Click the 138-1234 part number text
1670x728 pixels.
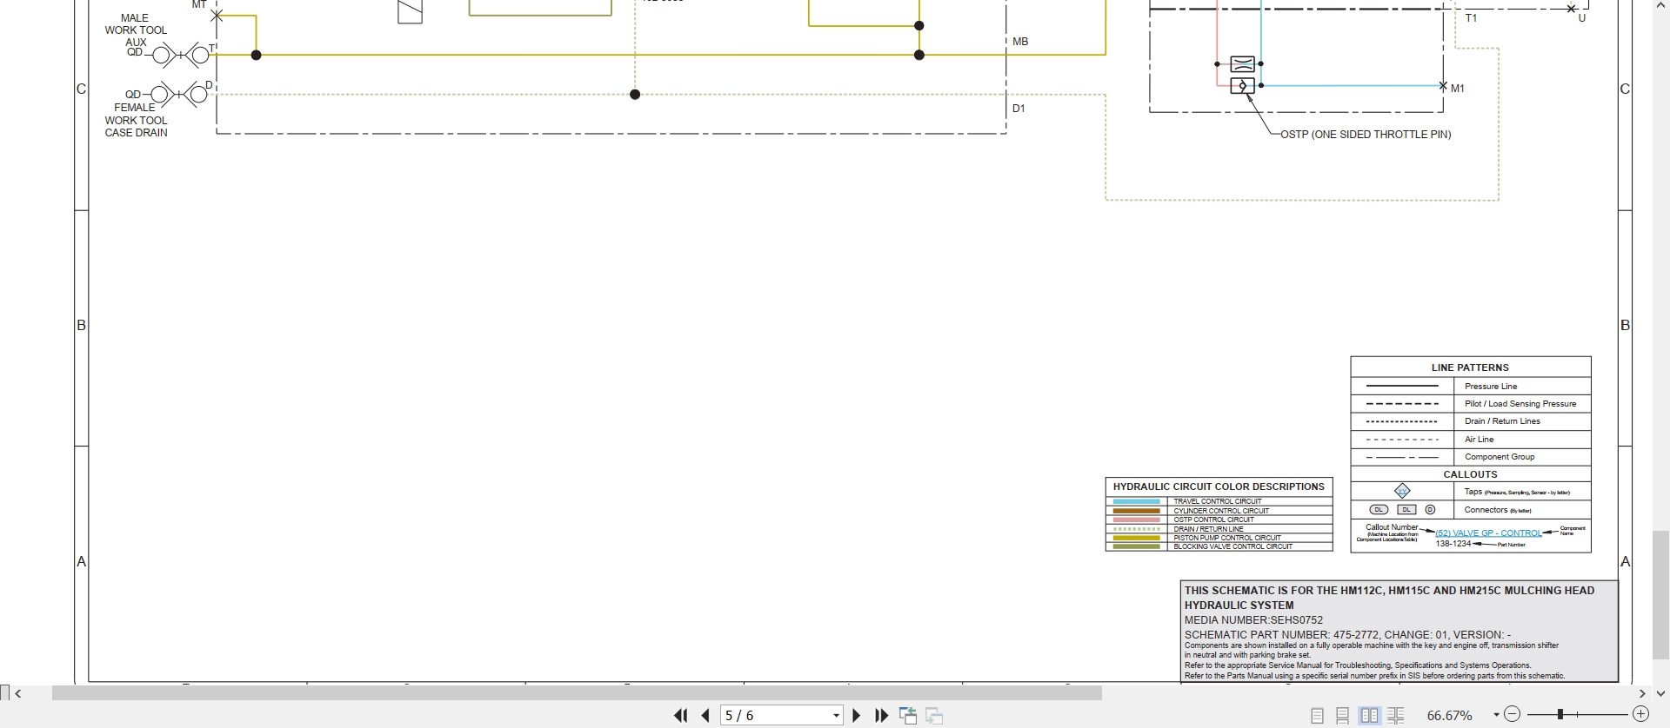pyautogui.click(x=1453, y=544)
